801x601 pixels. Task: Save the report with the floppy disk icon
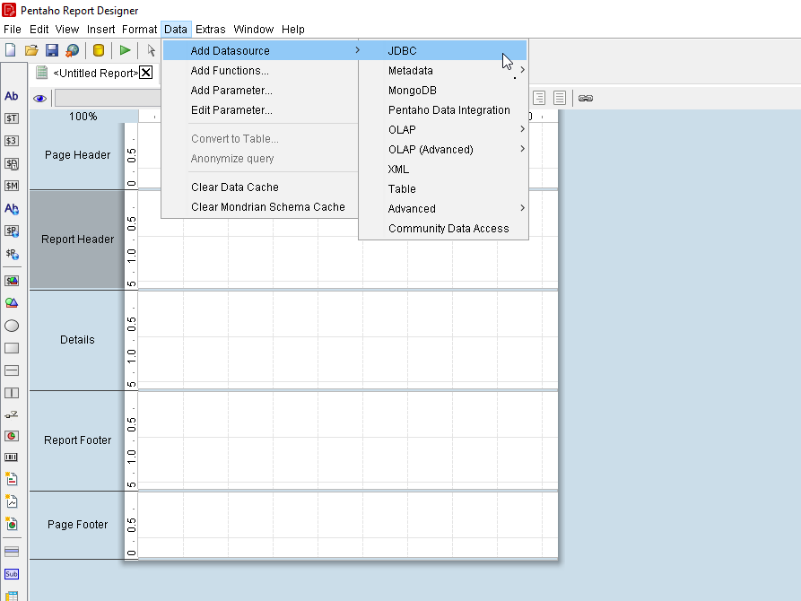click(52, 50)
